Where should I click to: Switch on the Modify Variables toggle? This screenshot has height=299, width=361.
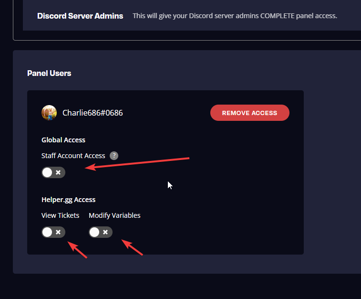click(101, 232)
